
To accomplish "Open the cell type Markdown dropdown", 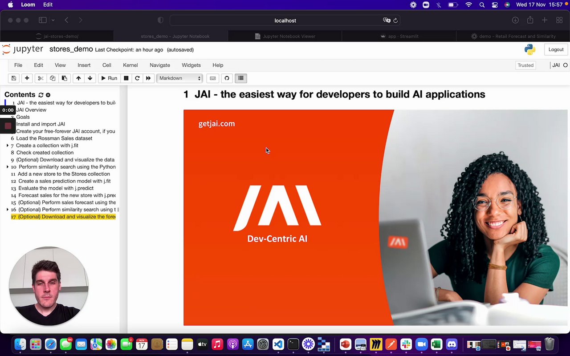I will coord(180,78).
